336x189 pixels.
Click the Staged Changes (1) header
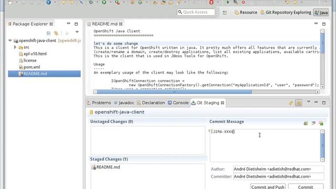point(109,159)
